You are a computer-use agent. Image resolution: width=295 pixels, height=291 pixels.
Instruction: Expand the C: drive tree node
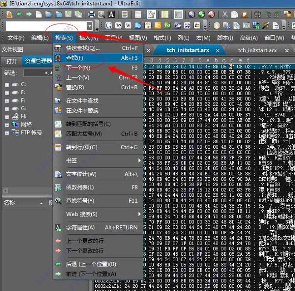point(7,85)
